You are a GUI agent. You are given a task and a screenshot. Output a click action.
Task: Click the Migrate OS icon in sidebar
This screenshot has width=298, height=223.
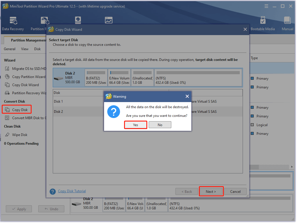[7, 69]
